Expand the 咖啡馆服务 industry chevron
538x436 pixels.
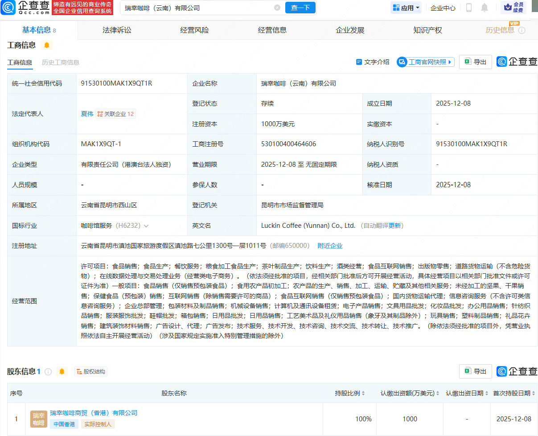[x=146, y=226]
